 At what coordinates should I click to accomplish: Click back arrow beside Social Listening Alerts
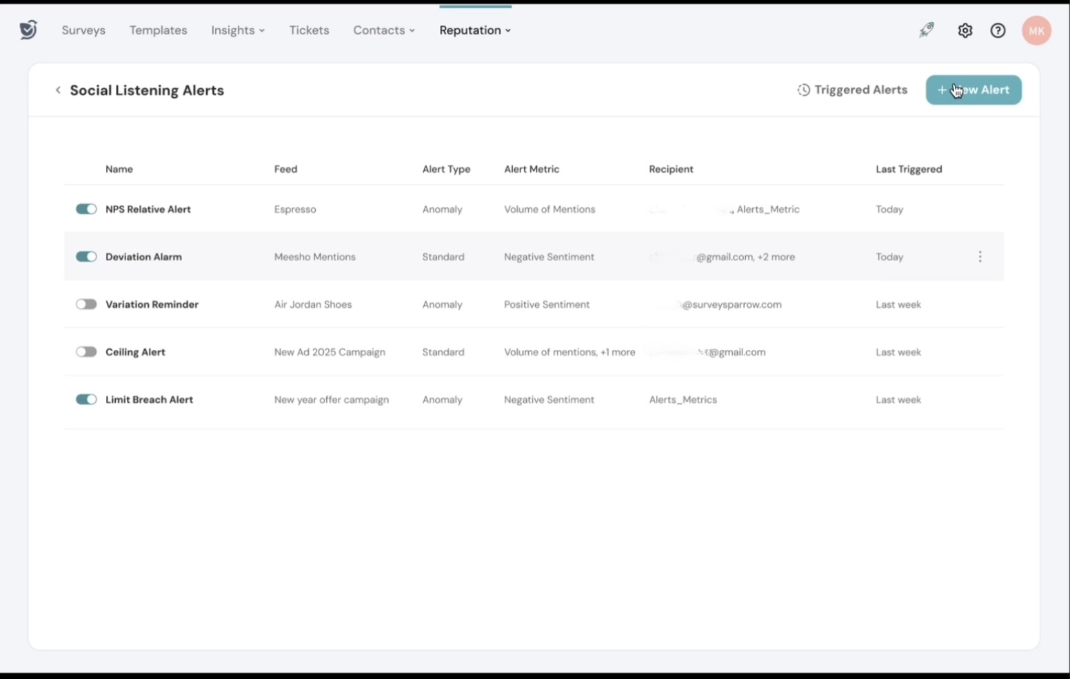[58, 90]
